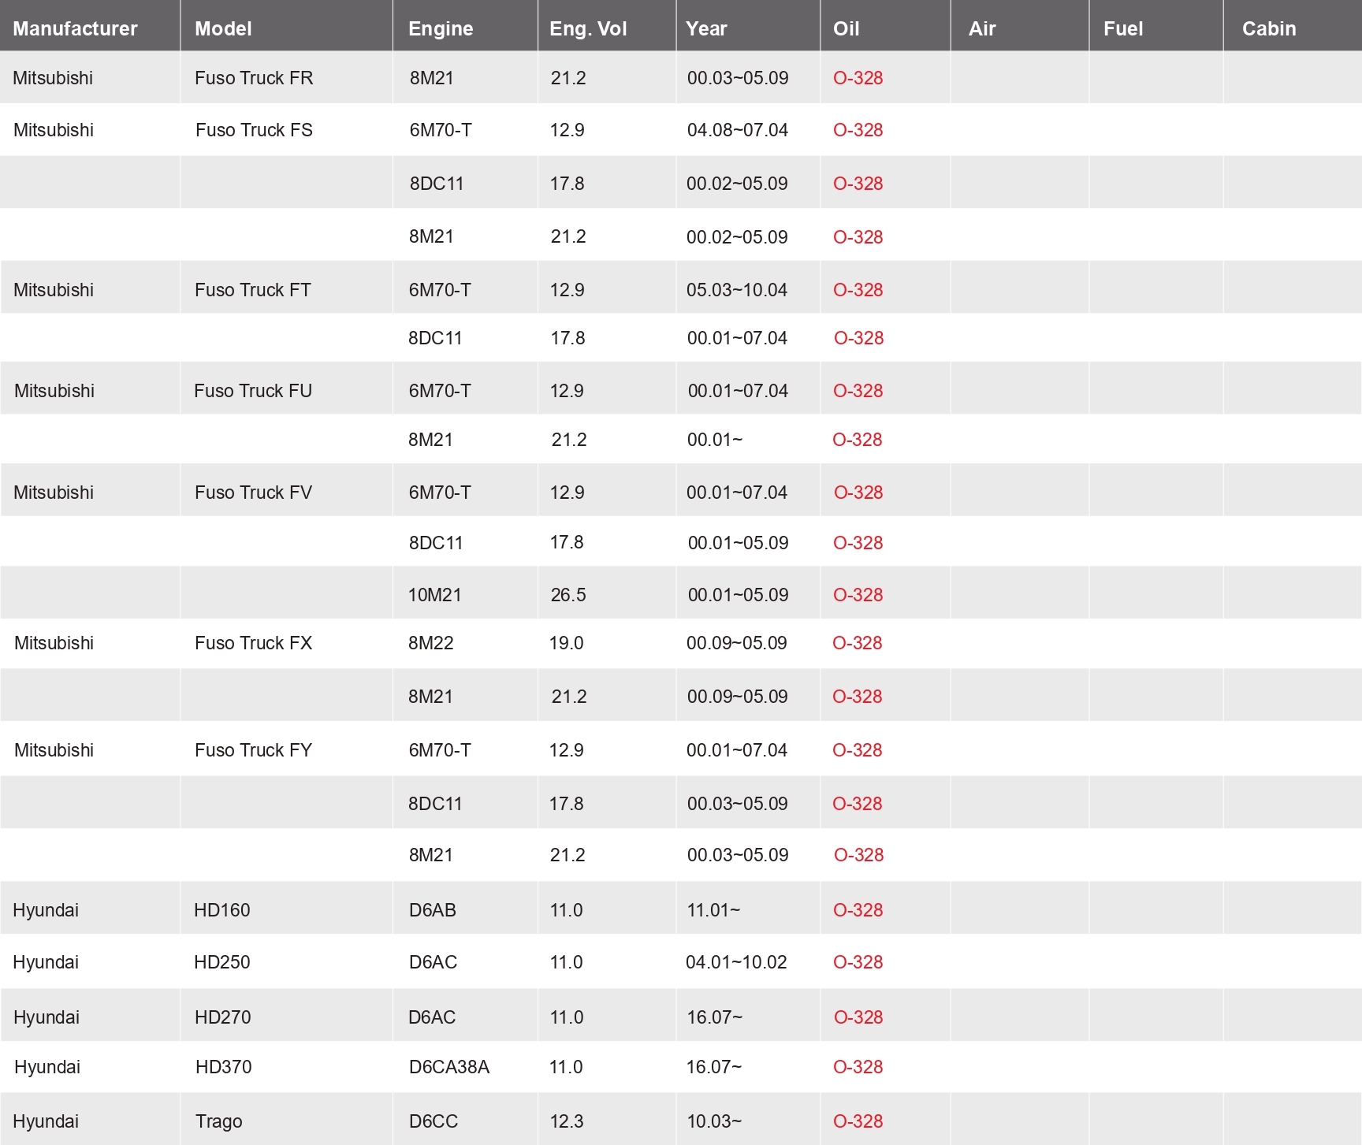Screen dimensions: 1362x1145
Task: Click the O-328 link in the 10M21 row
Action: point(858,595)
